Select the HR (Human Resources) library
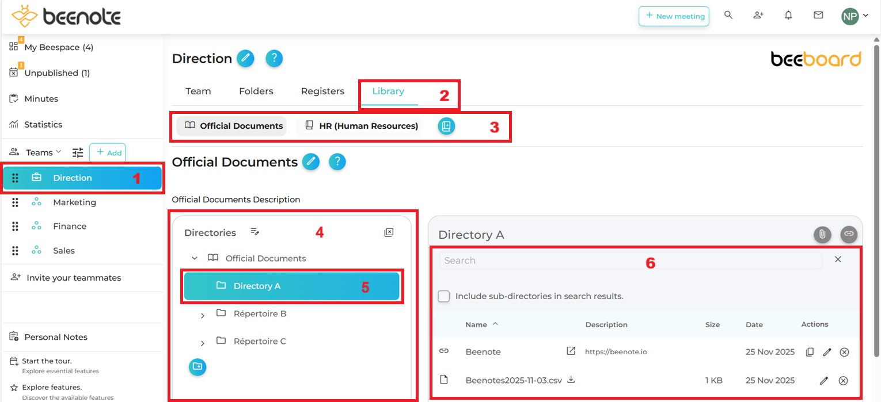881x402 pixels. click(361, 126)
